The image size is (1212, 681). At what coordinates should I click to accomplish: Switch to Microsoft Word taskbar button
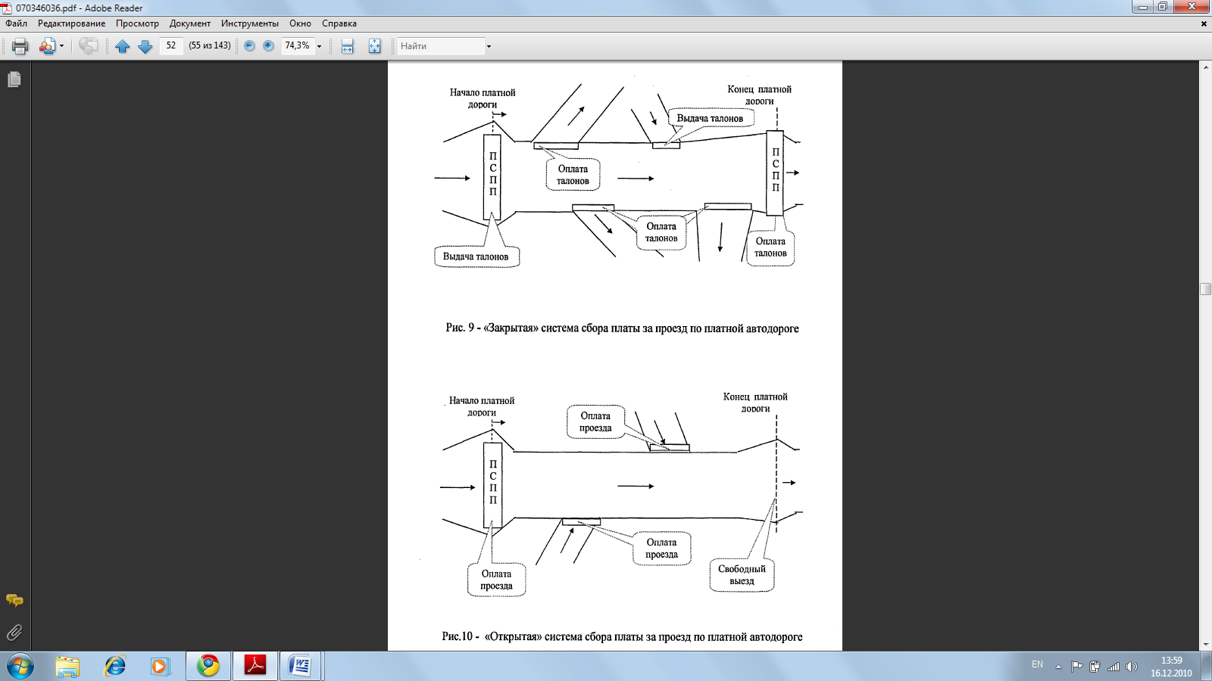[x=301, y=666]
